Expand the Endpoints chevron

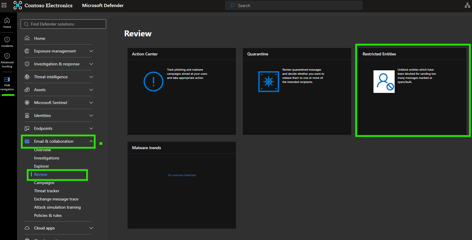pyautogui.click(x=91, y=128)
